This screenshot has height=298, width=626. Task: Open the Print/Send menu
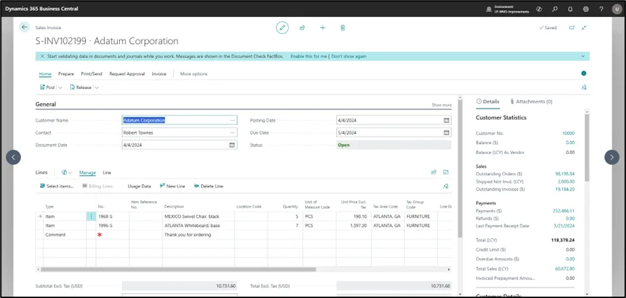pos(91,74)
